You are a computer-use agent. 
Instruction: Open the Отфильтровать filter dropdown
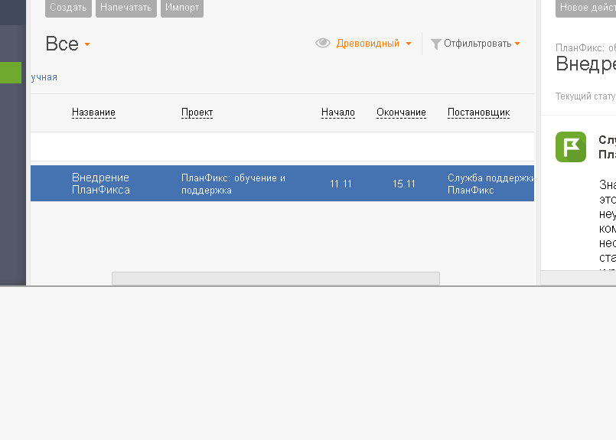481,43
